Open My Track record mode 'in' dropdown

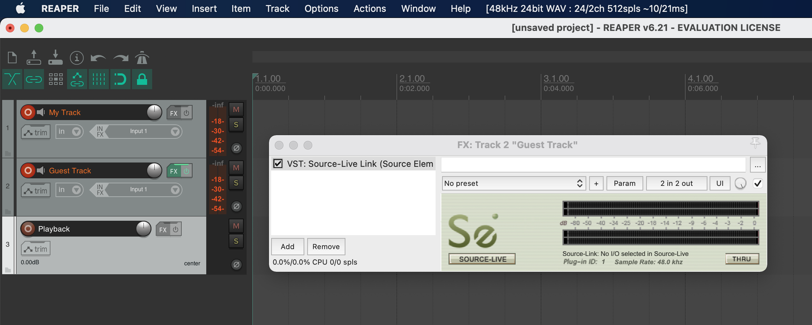(x=70, y=132)
